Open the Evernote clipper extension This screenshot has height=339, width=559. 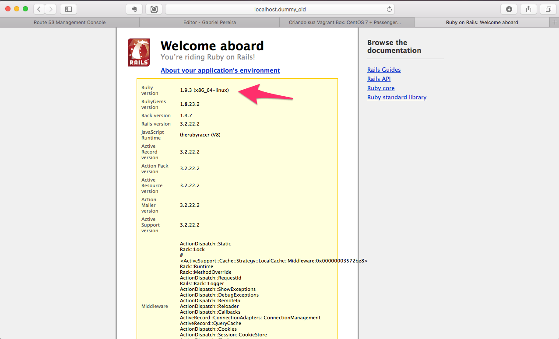pos(134,9)
